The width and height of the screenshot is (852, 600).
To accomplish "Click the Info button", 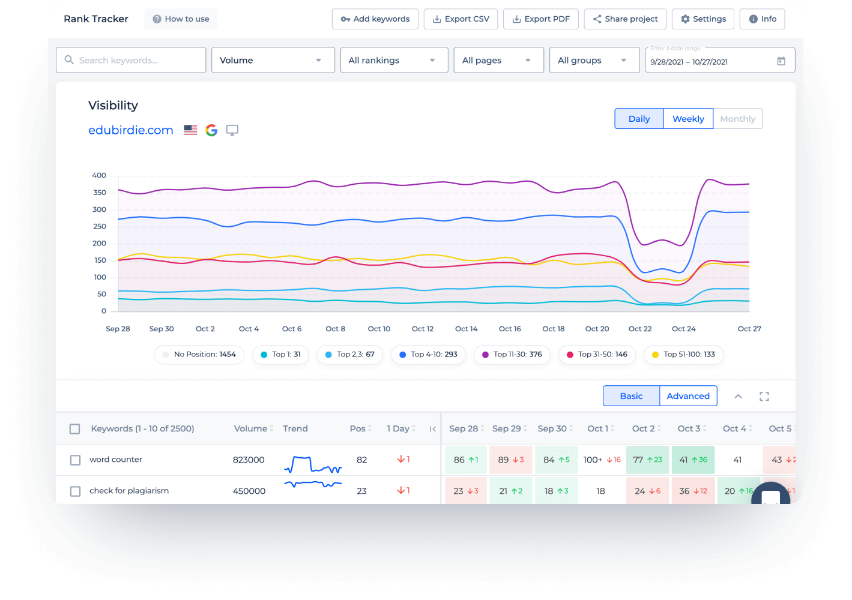I will pyautogui.click(x=763, y=19).
